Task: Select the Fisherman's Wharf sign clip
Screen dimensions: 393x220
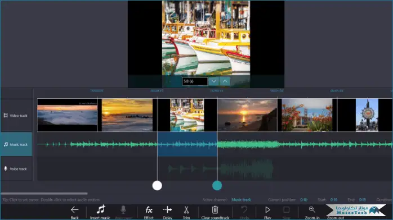Action: coord(367,115)
